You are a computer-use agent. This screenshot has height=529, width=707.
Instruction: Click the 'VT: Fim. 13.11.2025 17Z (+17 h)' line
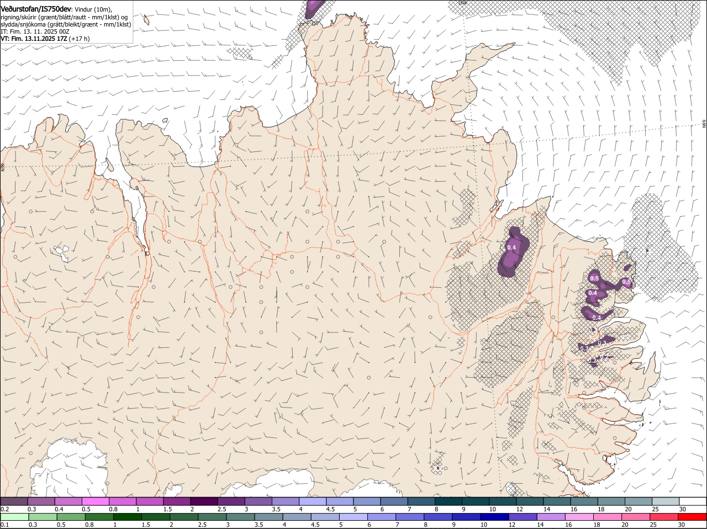[45, 39]
